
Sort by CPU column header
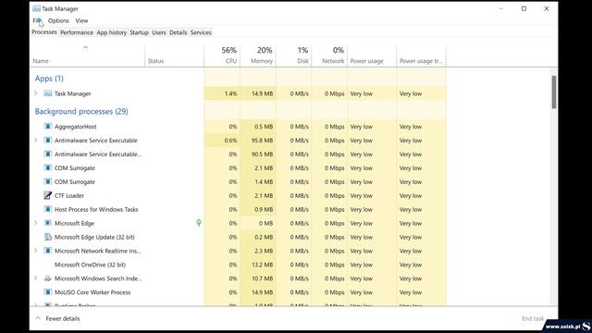[x=222, y=55]
